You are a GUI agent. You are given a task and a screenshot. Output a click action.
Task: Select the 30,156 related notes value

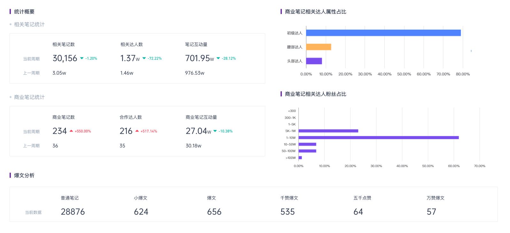[65, 58]
